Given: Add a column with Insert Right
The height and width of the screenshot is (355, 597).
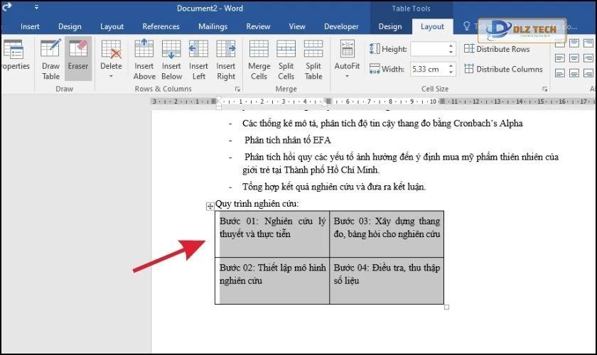Looking at the screenshot, I should pyautogui.click(x=226, y=59).
